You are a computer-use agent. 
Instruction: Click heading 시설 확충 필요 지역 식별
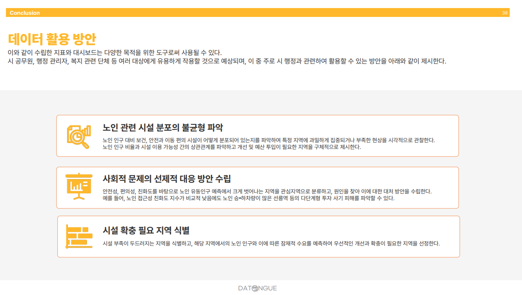[x=146, y=230]
